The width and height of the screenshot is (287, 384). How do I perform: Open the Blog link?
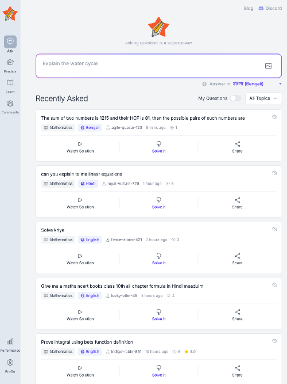click(x=249, y=8)
